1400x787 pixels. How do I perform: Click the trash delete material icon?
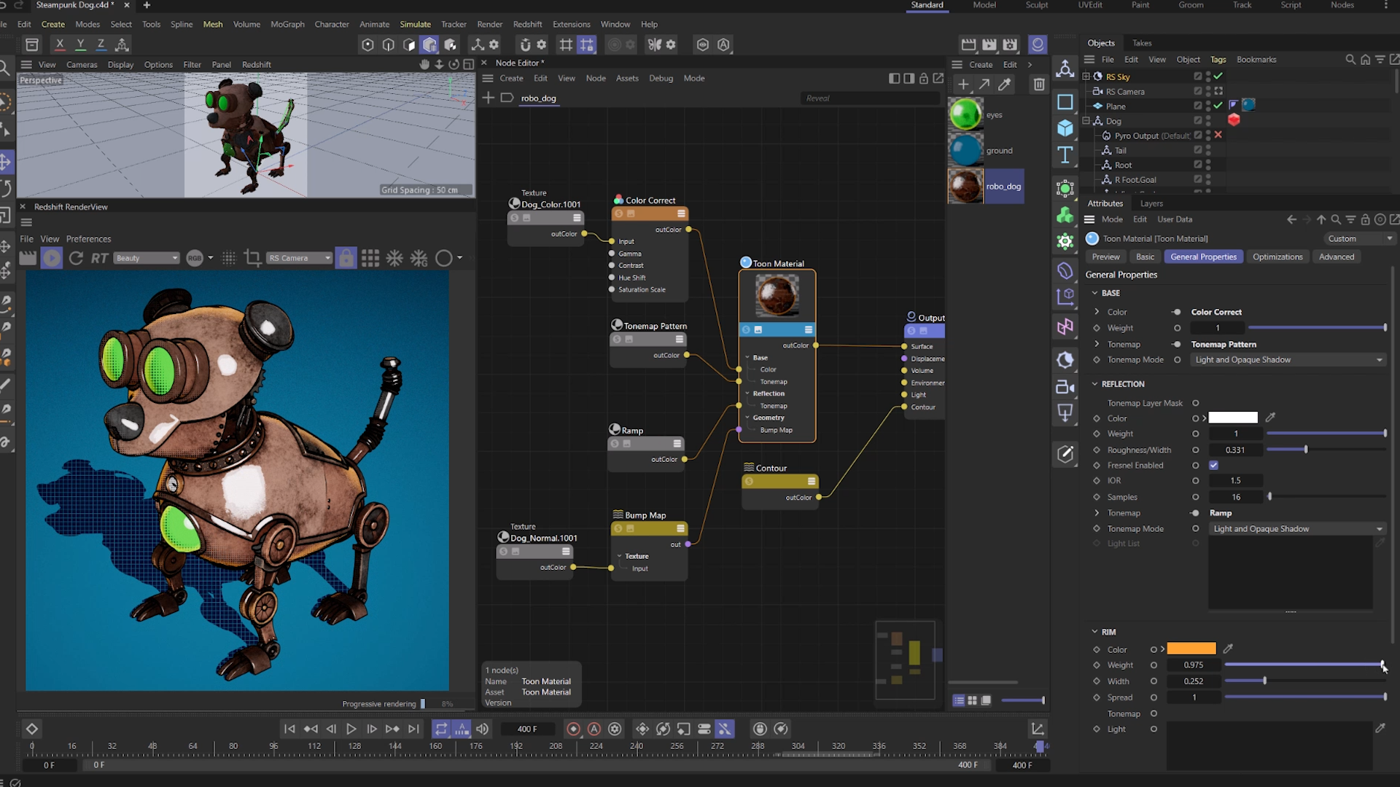pos(1039,85)
